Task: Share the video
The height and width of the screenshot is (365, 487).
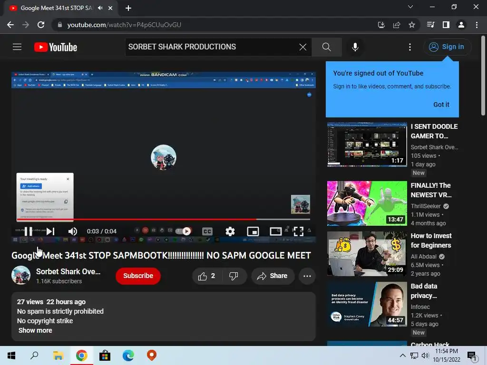Action: point(273,276)
